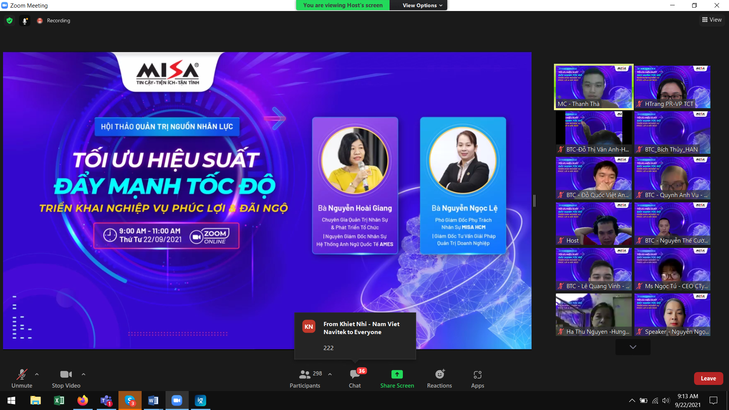This screenshot has width=729, height=410.
Task: Click the 'You are viewing Host's screen' banner
Action: tap(343, 5)
